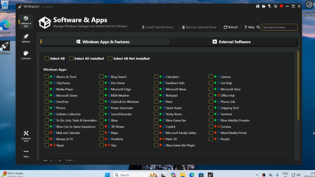Tick the Copilot checkbox

(156, 126)
